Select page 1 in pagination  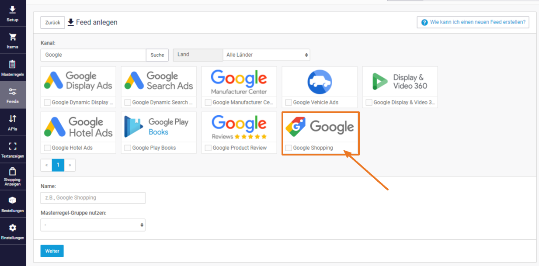pos(58,165)
